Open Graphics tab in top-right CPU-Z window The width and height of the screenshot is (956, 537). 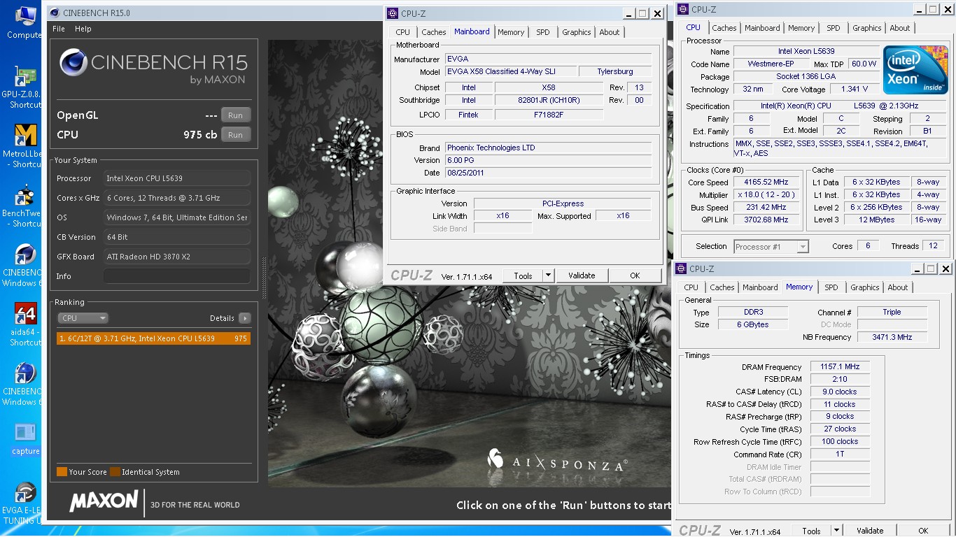(x=867, y=28)
